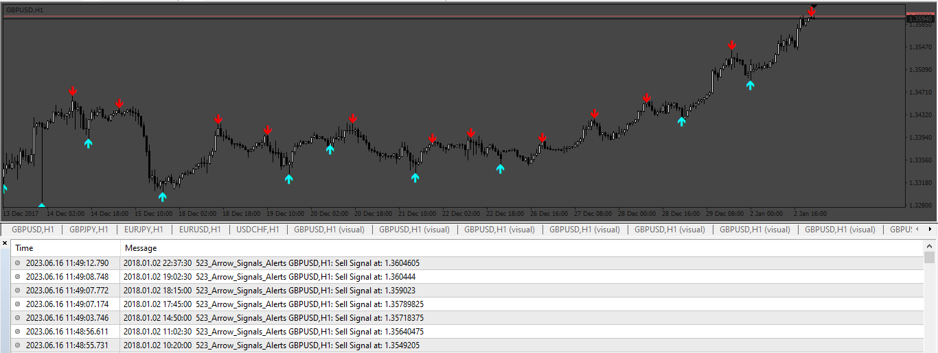Click the cyan buy arrow below the 2 Jan 00:00 candles

pos(751,85)
